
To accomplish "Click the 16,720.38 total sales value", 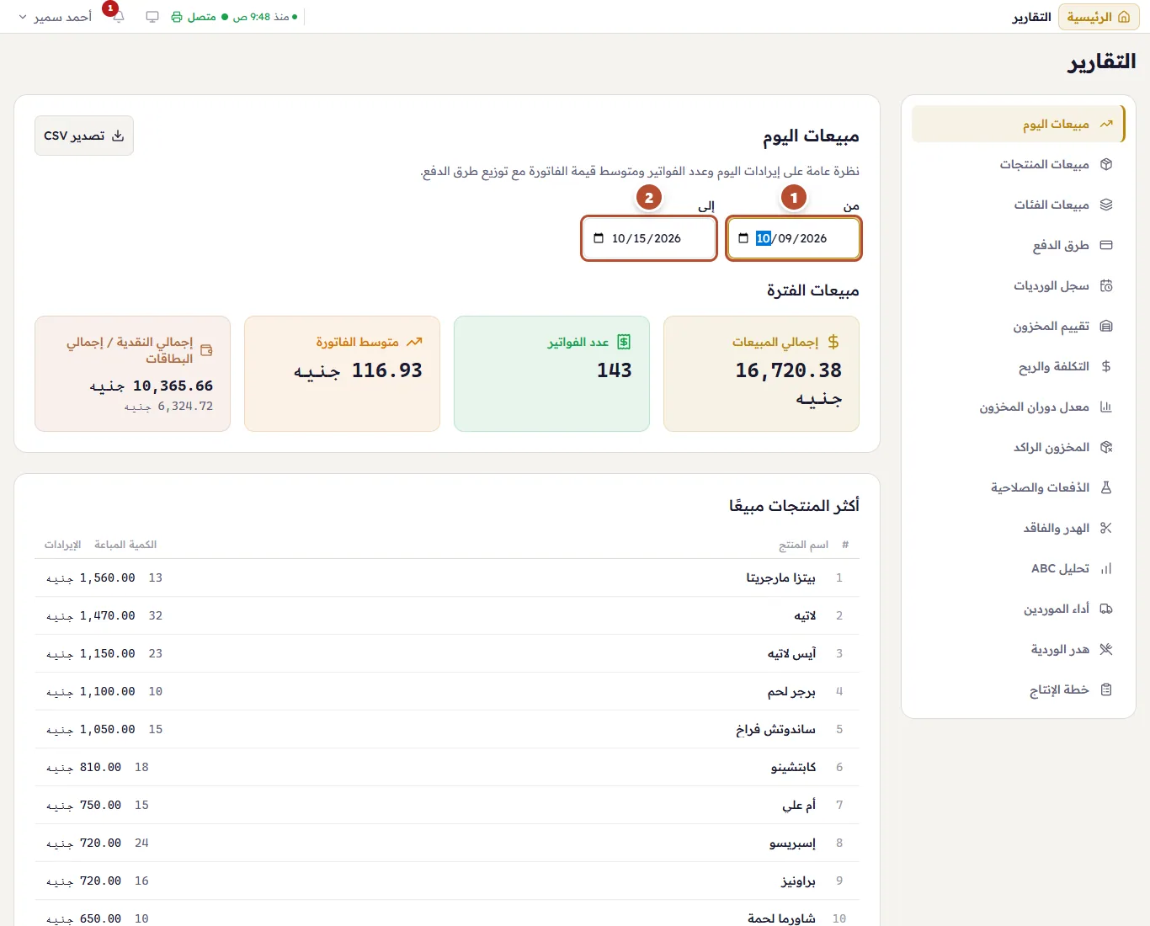I will [789, 370].
